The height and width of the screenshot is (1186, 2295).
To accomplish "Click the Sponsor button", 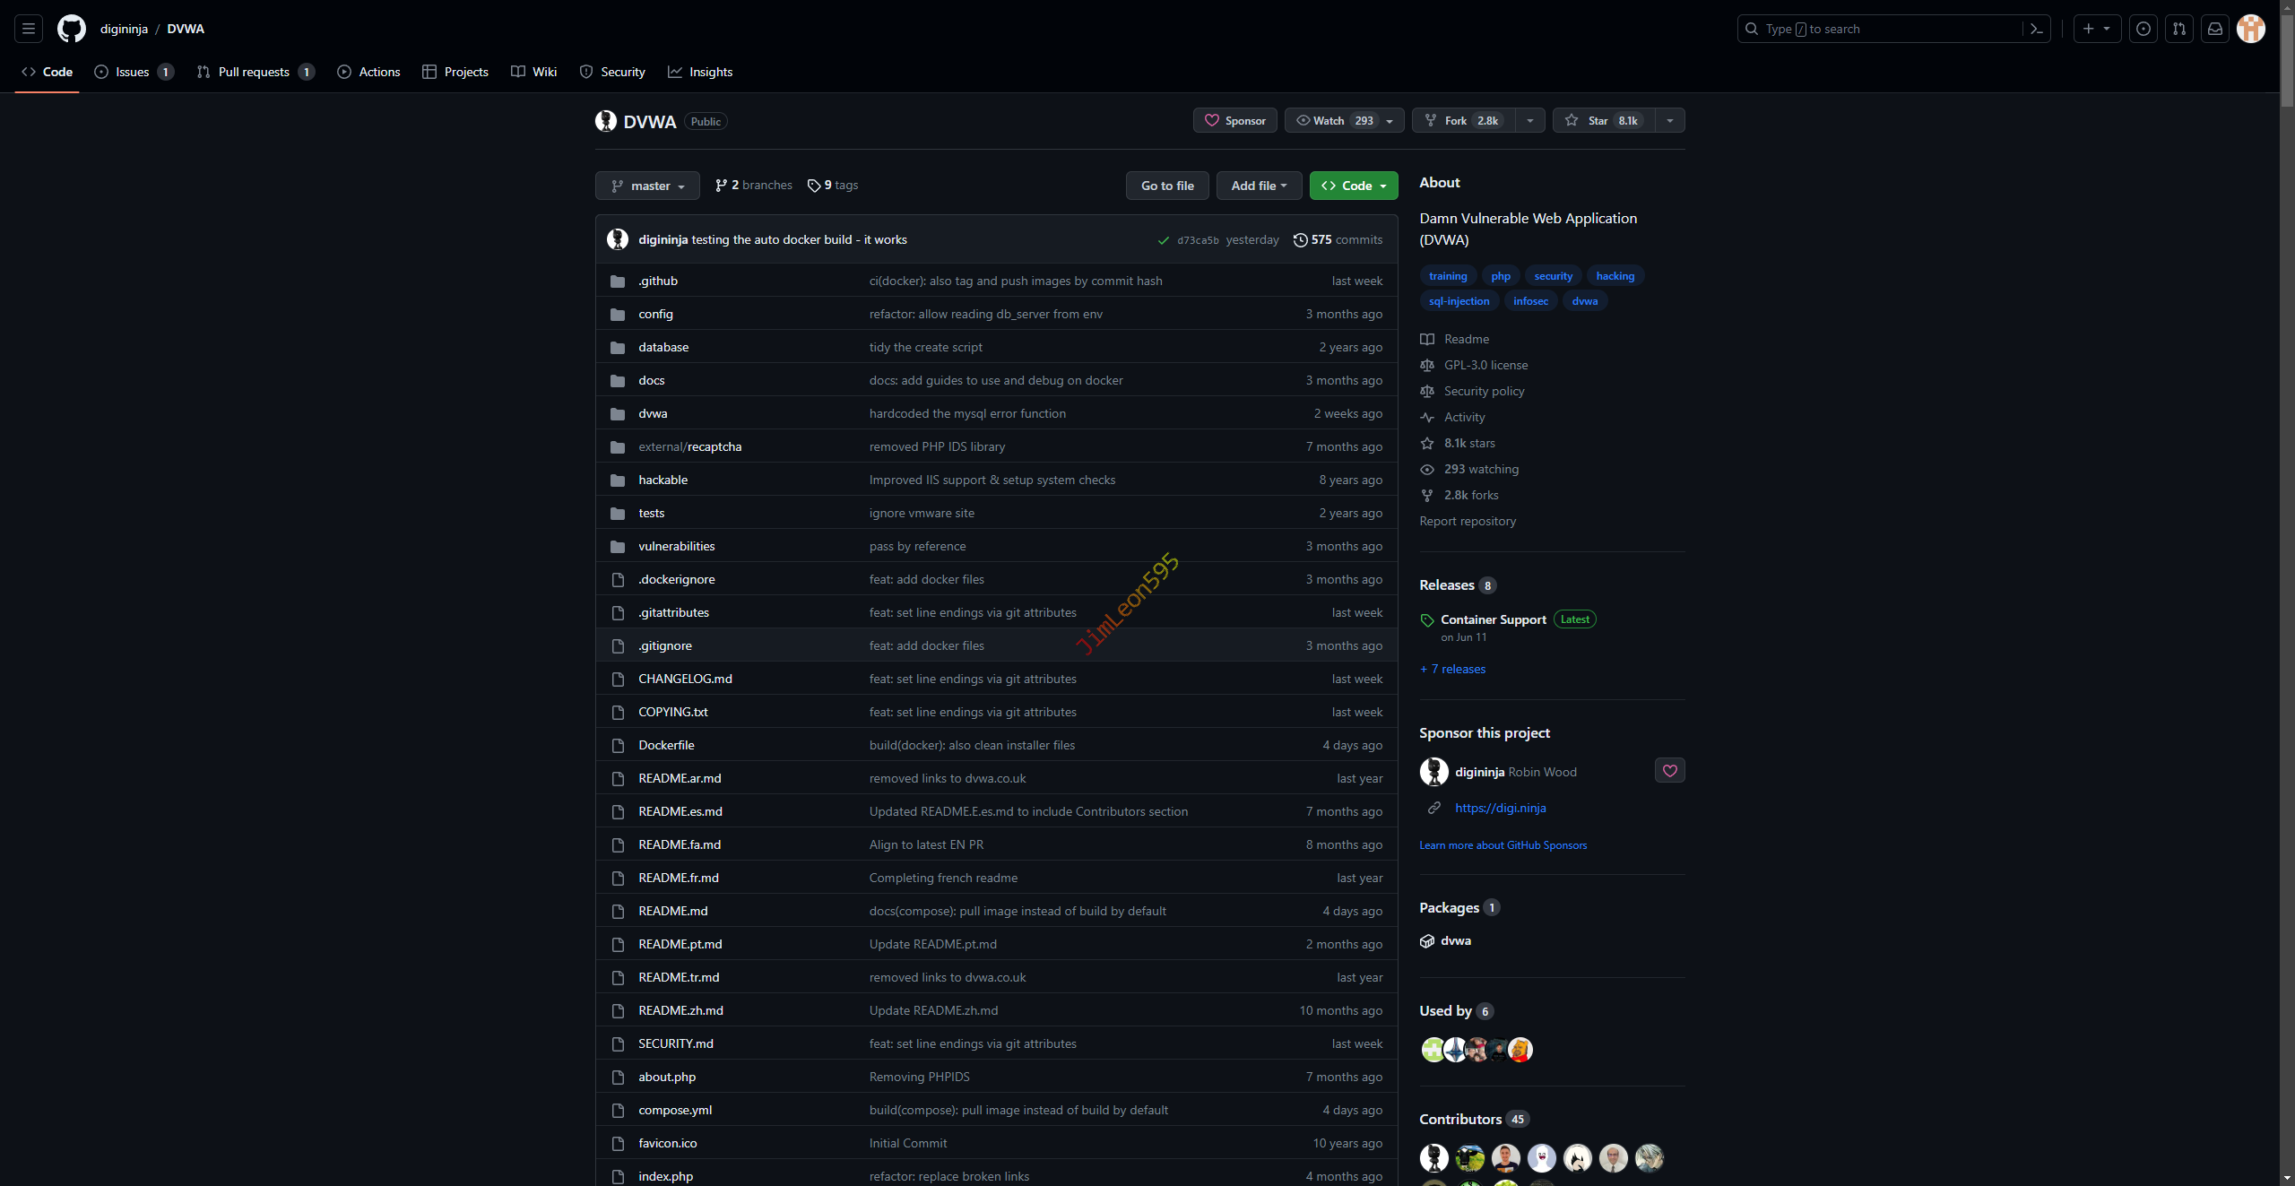I will click(x=1234, y=121).
